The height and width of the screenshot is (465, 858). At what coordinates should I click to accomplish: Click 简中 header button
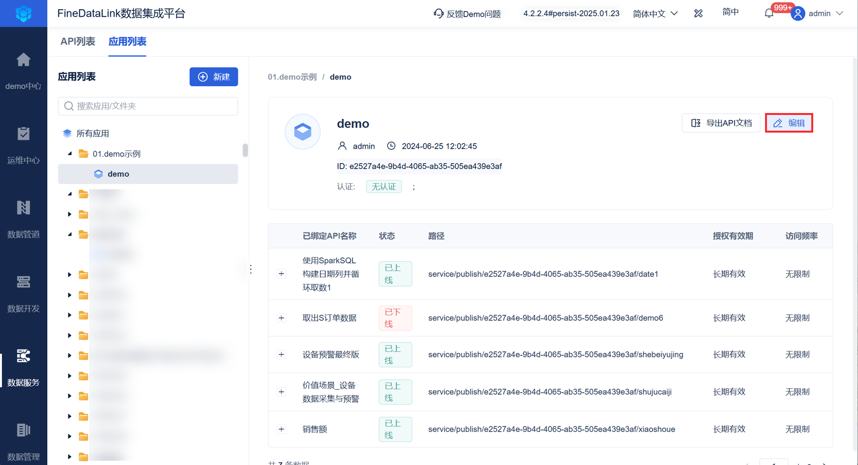coord(730,12)
